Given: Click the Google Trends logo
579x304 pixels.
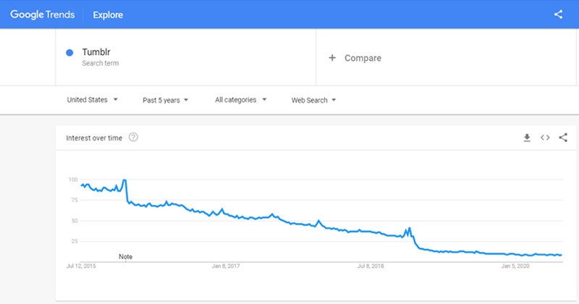Looking at the screenshot, I should tap(42, 14).
